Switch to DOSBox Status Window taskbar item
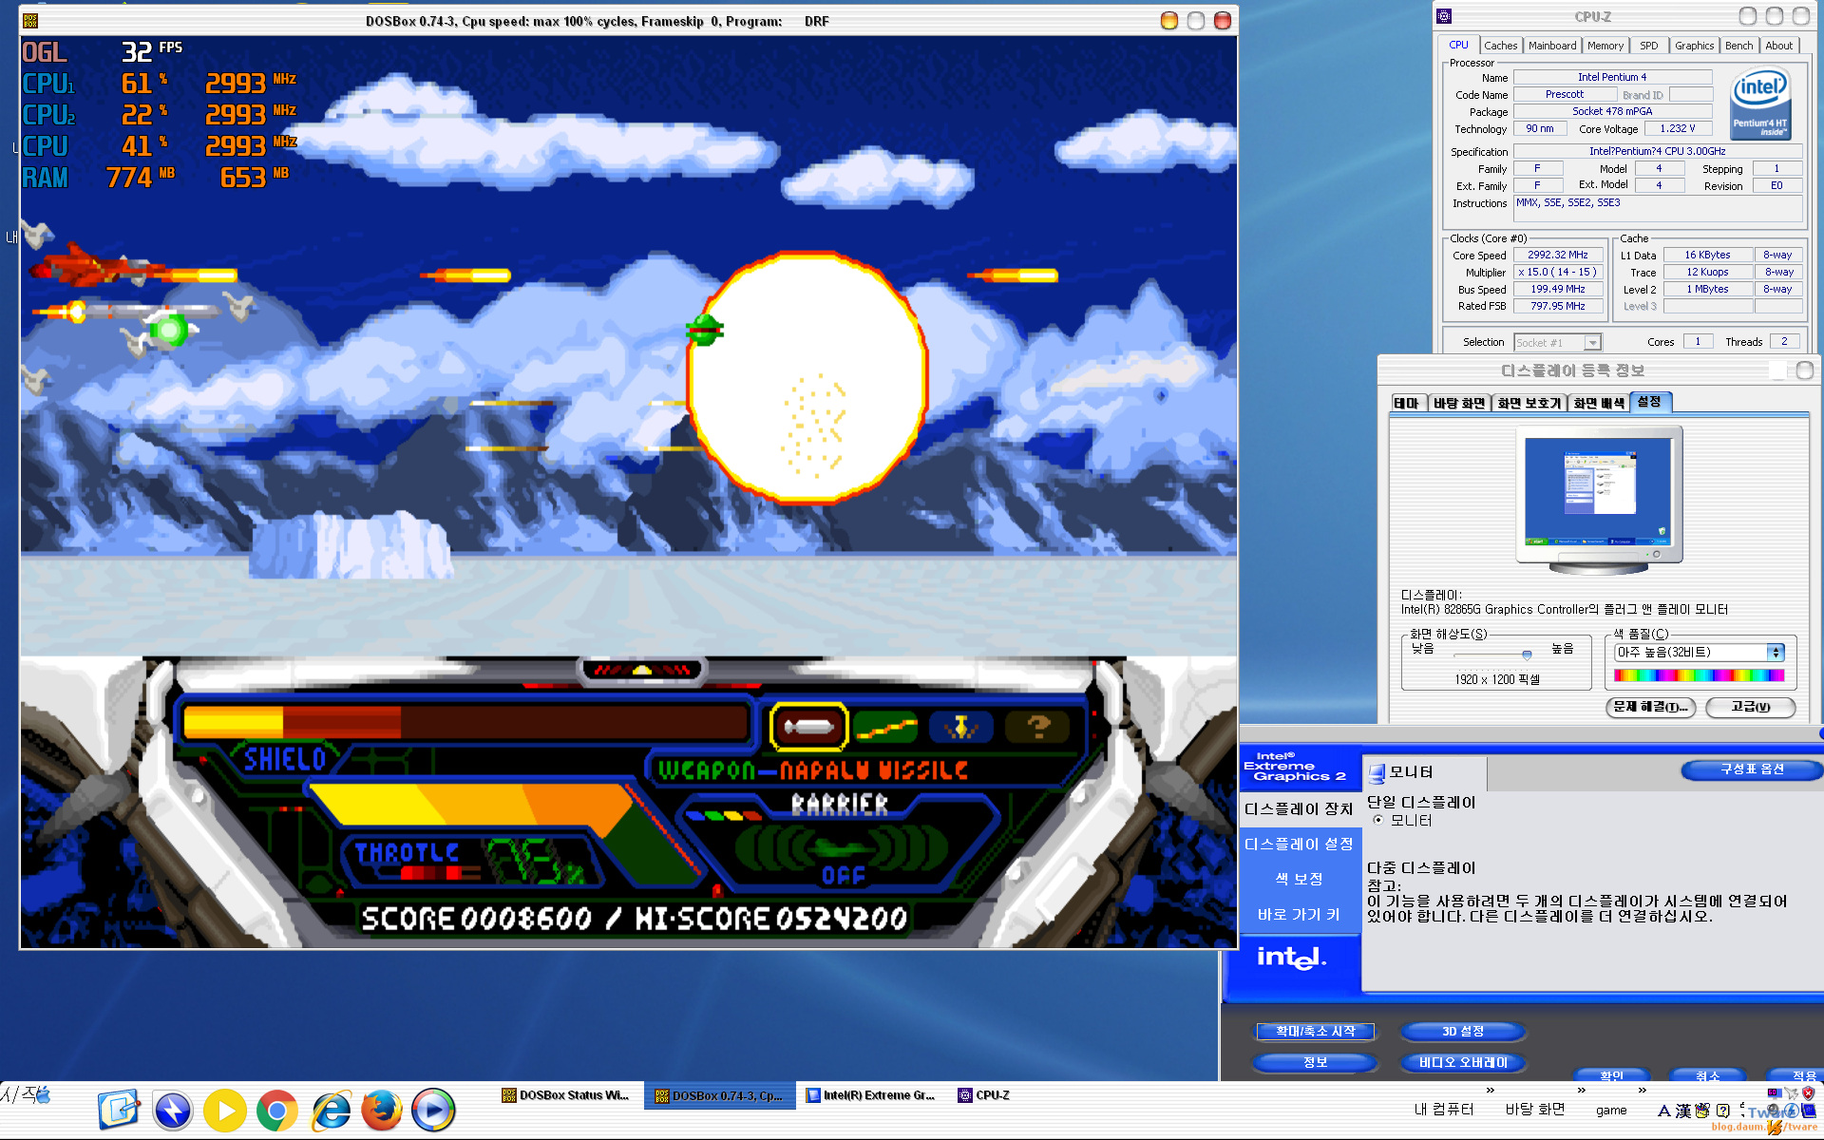Screen dimensions: 1824x1140 (x=566, y=1095)
